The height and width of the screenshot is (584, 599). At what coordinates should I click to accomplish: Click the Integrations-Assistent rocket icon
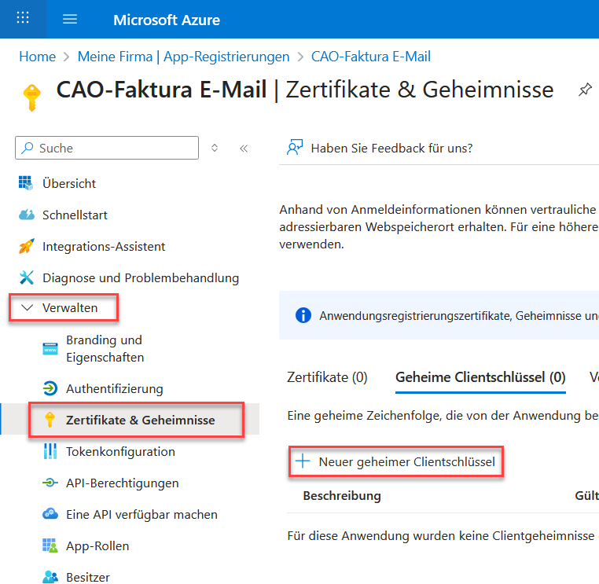pos(27,246)
